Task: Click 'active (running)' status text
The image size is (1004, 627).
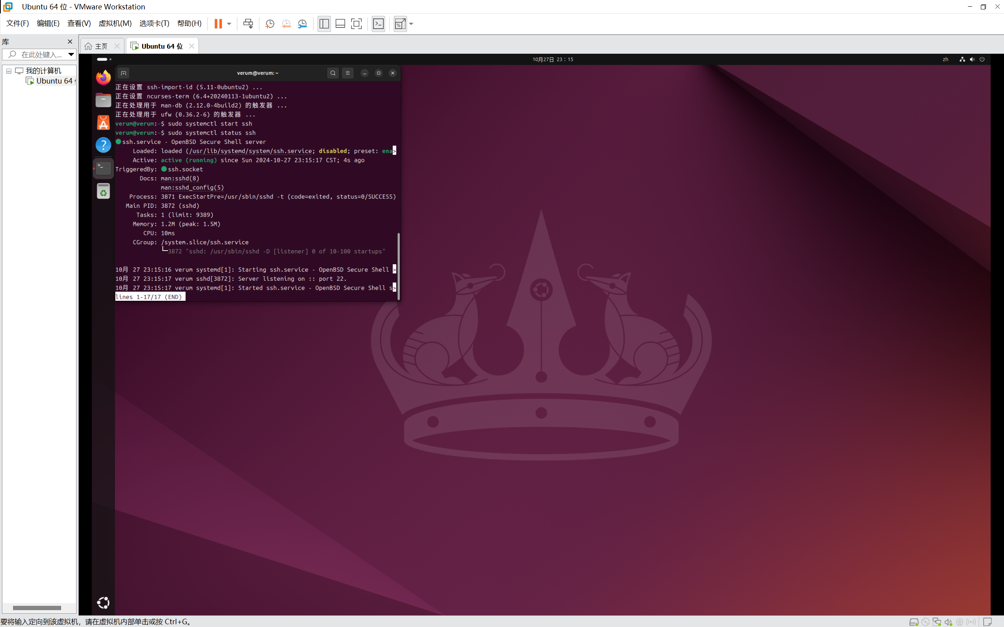Action: 189,160
